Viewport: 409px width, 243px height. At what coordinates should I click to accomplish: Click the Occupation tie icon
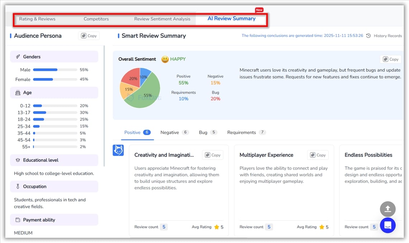pos(18,186)
